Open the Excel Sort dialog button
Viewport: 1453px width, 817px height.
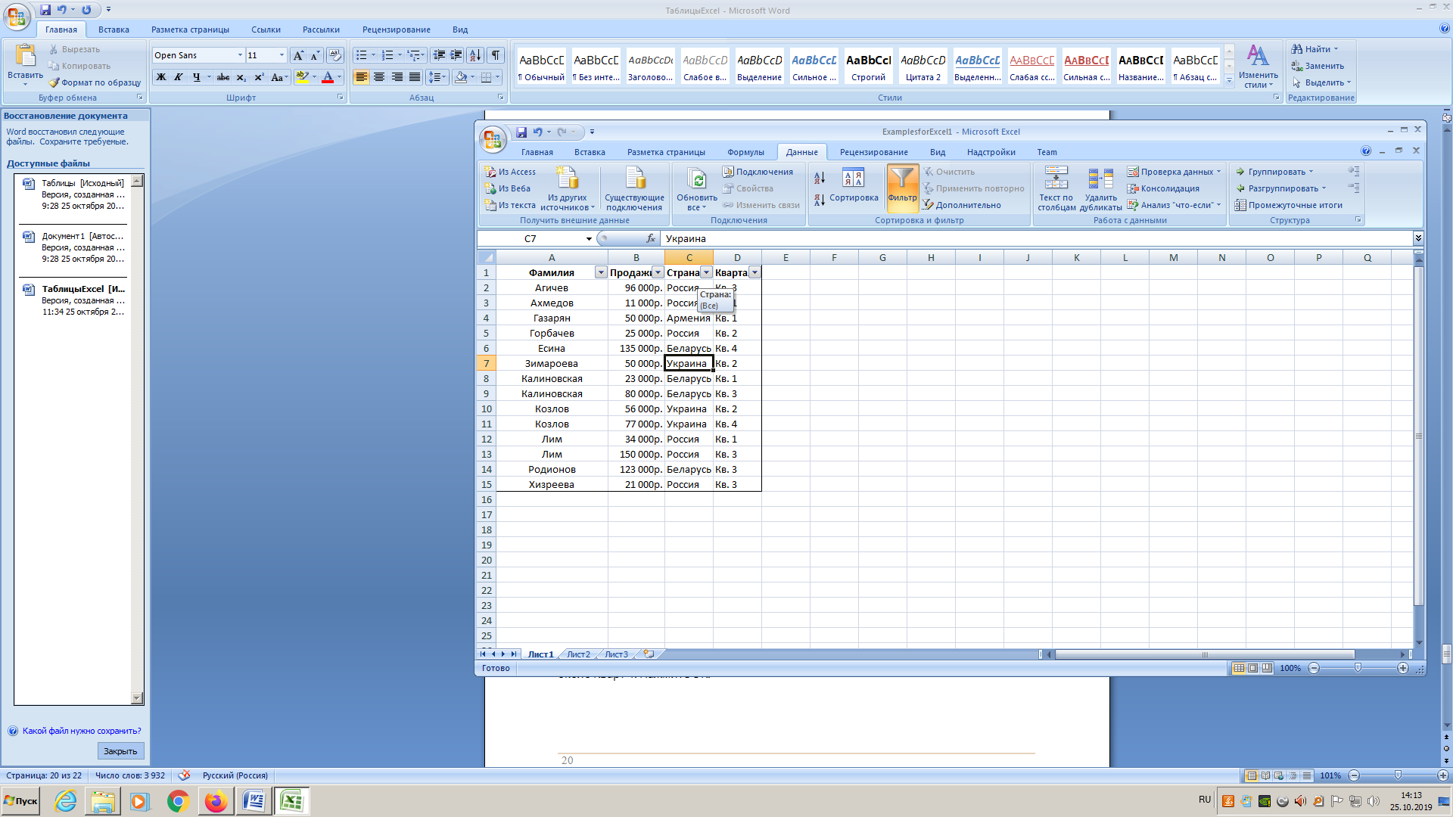[854, 187]
